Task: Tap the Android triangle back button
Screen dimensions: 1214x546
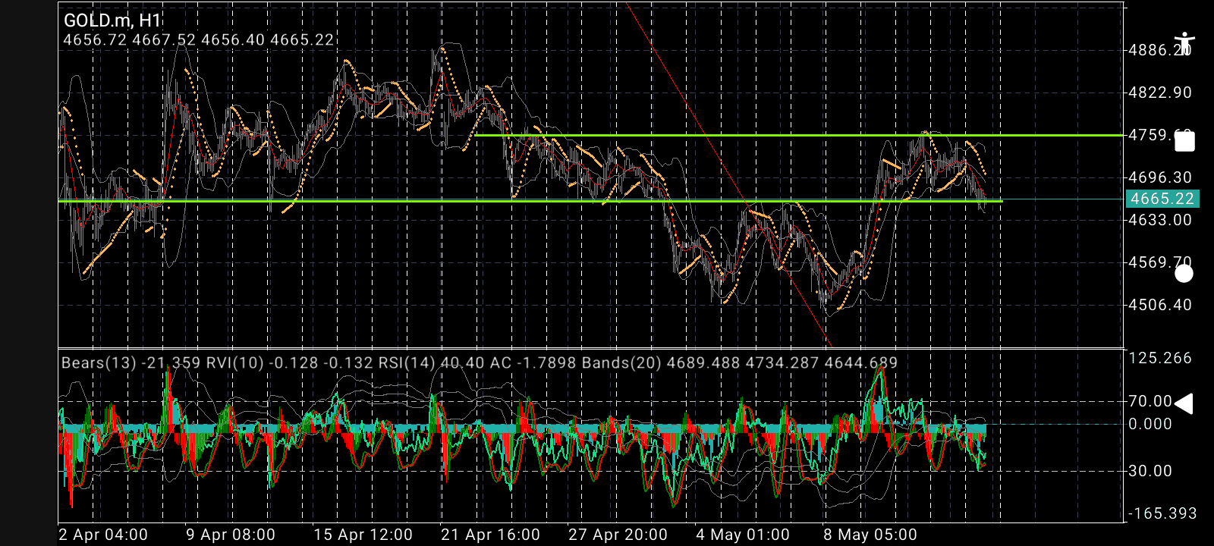Action: [1184, 404]
